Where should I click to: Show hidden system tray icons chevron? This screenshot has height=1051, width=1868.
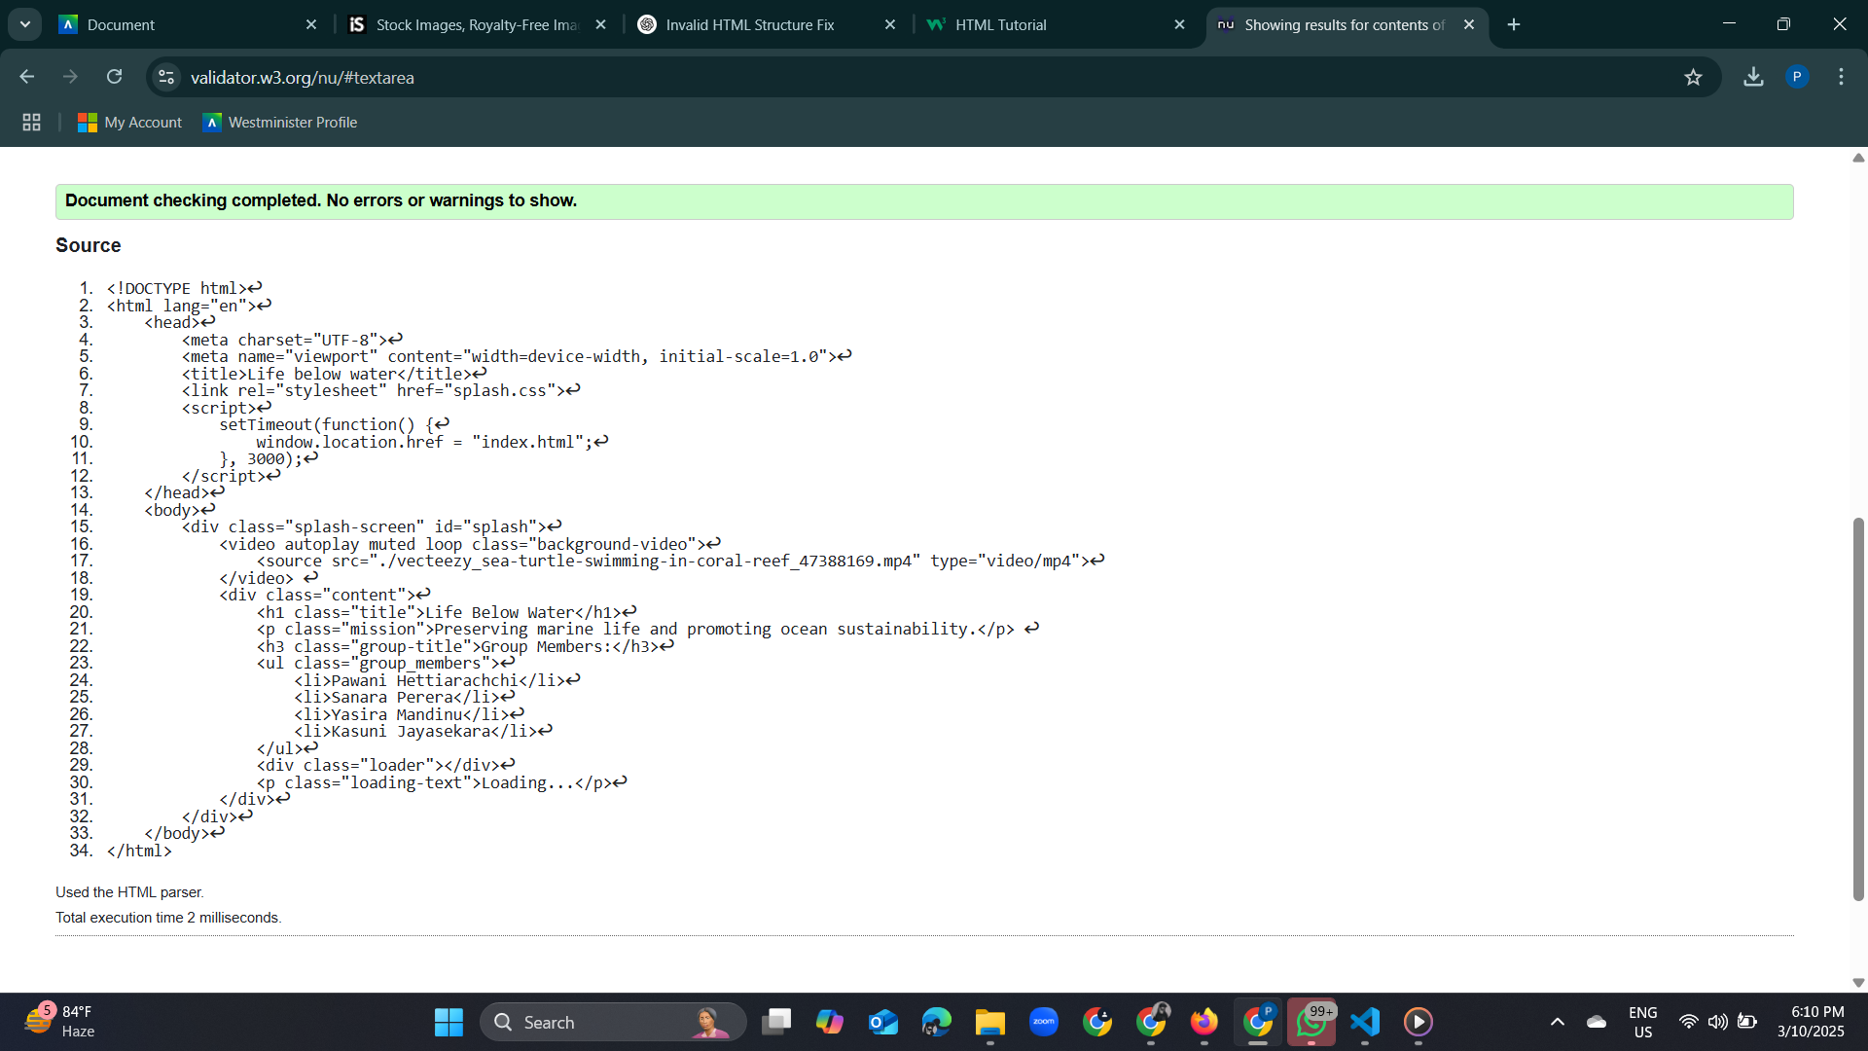point(1557,1022)
